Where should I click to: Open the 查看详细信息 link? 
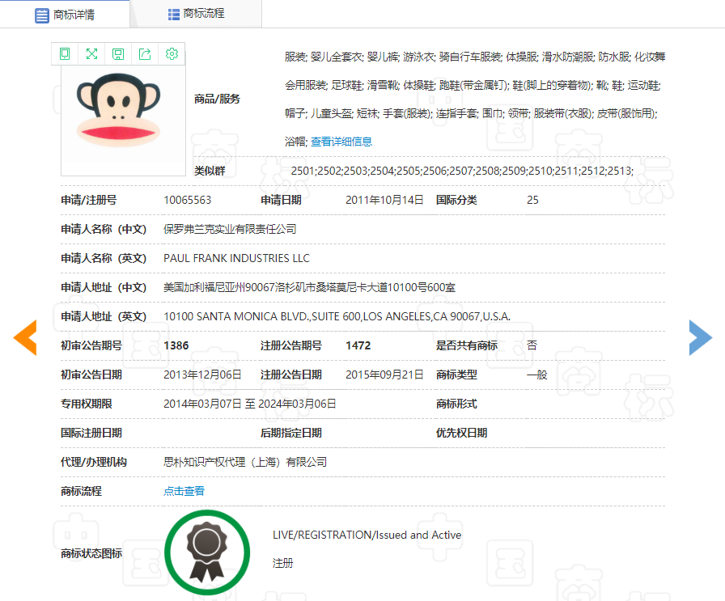[x=341, y=142]
